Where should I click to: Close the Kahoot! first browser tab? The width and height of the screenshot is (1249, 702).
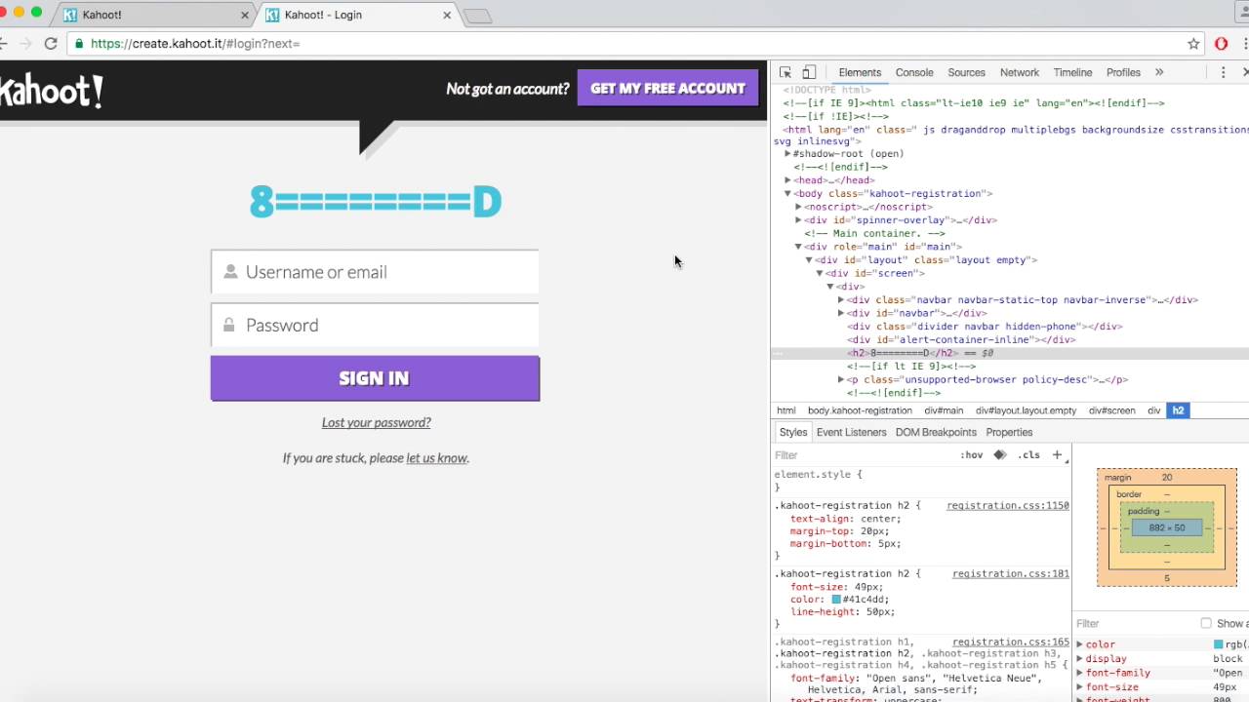(245, 15)
